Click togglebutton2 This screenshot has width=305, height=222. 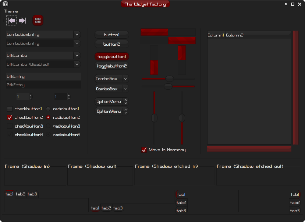click(111, 66)
